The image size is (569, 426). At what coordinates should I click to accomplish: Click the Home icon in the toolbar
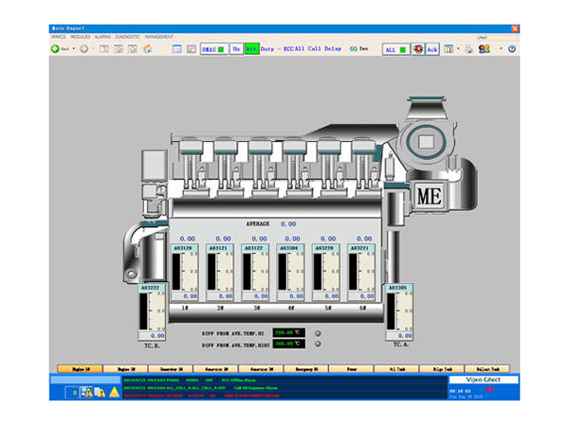(x=148, y=48)
